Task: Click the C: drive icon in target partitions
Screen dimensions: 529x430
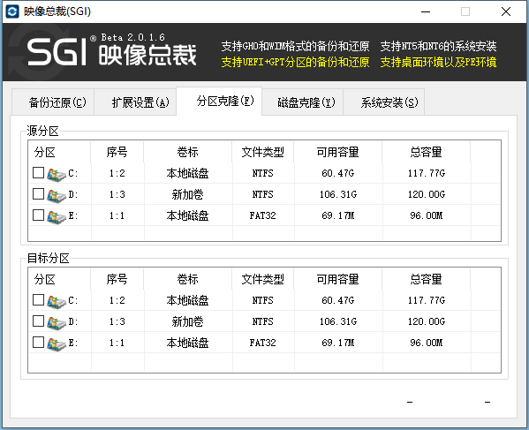Action: pos(57,301)
